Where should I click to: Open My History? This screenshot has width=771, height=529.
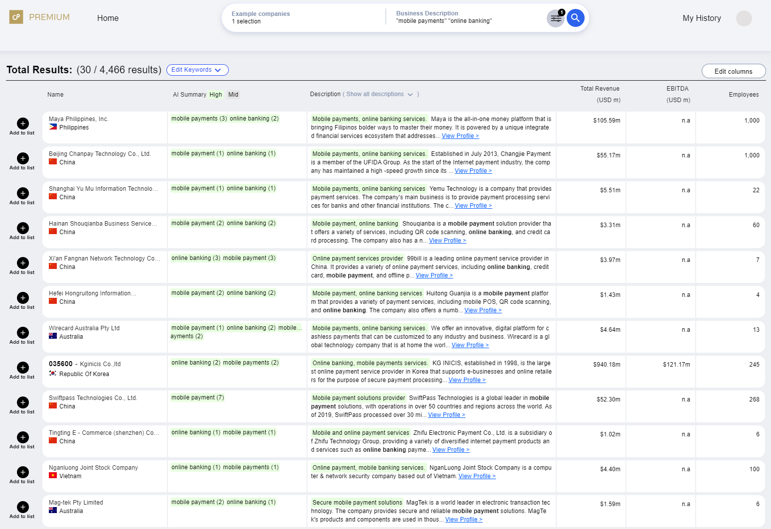(x=701, y=18)
